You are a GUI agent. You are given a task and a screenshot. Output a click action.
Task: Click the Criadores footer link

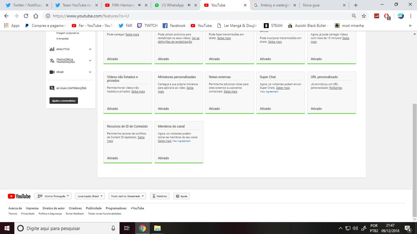75,208
